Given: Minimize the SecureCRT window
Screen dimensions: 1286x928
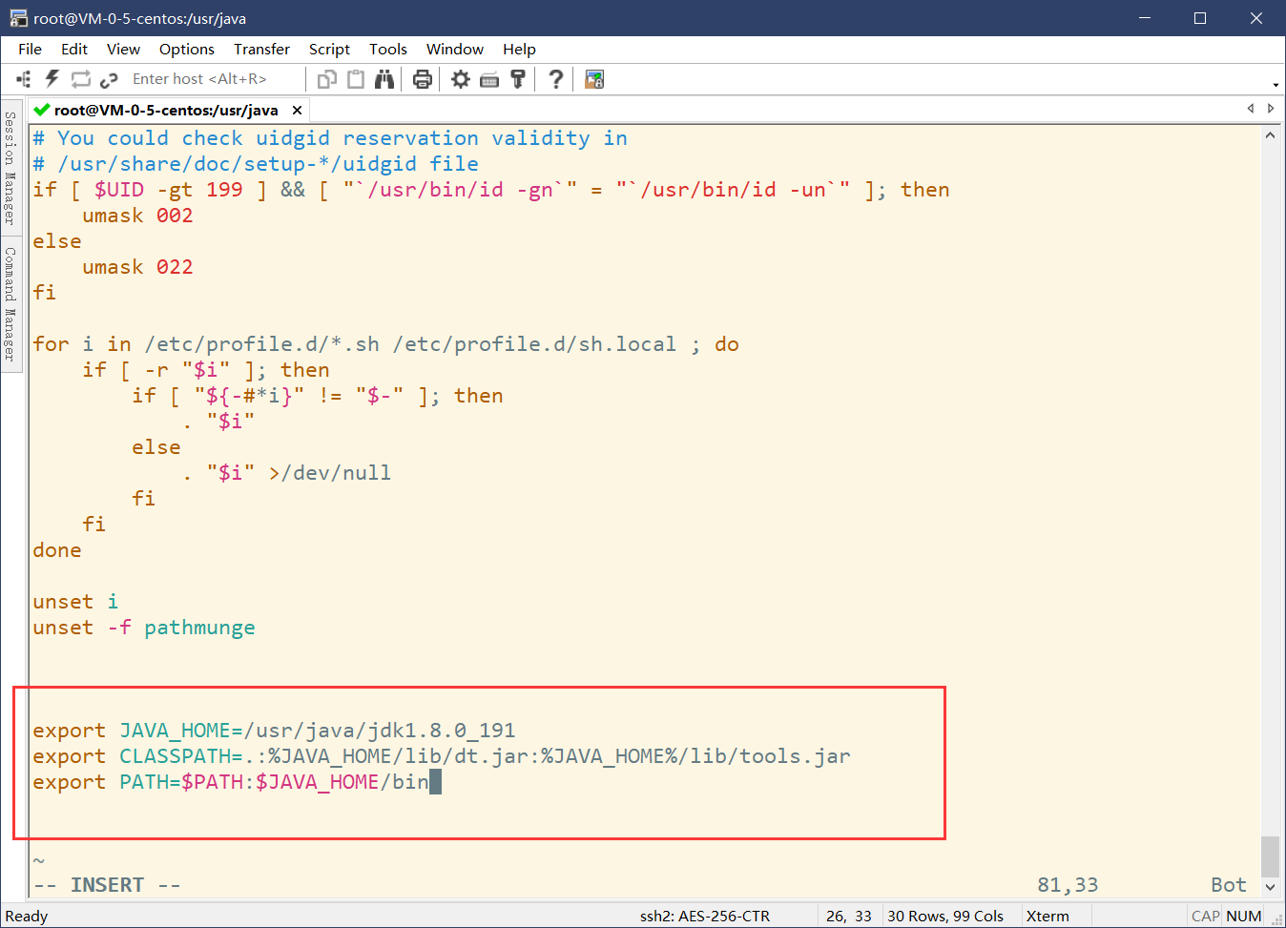Looking at the screenshot, I should pos(1145,18).
